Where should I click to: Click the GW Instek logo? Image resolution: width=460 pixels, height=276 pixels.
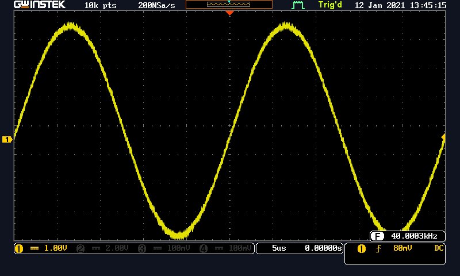tap(39, 5)
